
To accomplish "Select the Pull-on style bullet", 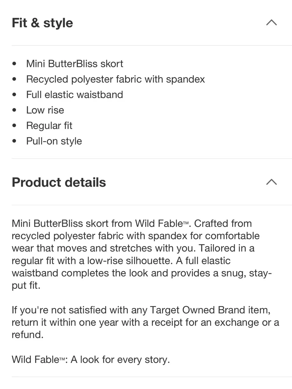I will (x=54, y=141).
